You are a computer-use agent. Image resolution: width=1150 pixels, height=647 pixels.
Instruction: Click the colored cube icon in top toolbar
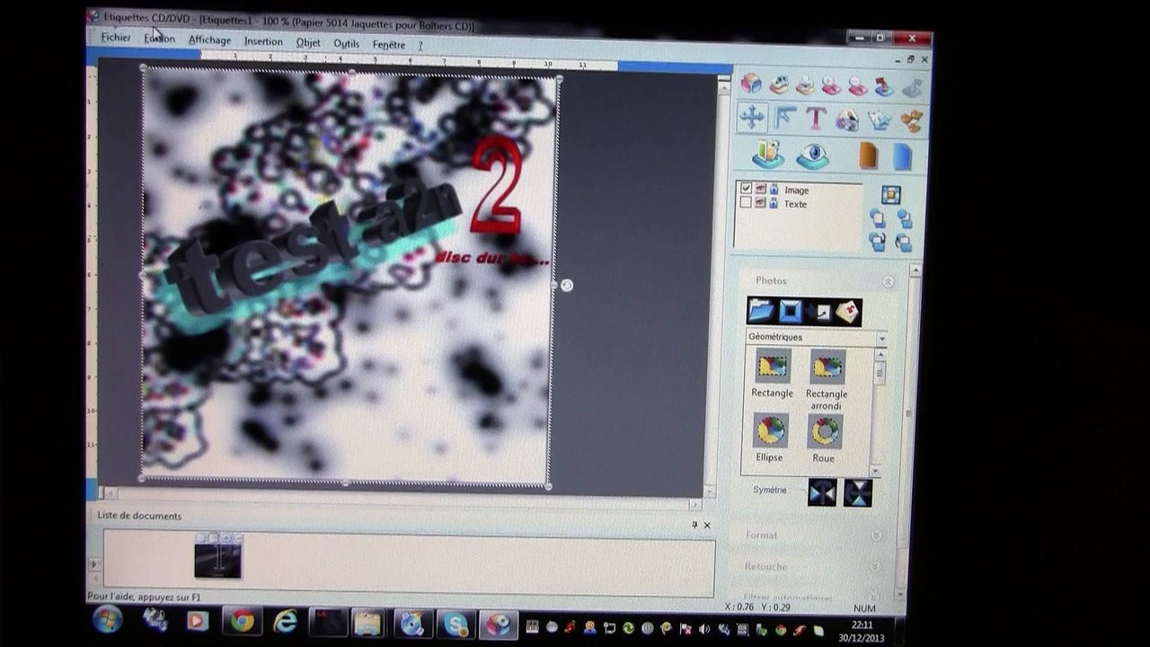click(751, 84)
